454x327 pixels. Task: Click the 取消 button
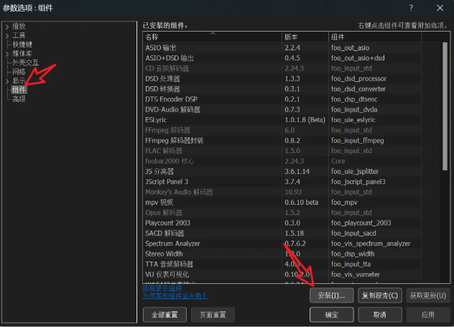point(380,315)
